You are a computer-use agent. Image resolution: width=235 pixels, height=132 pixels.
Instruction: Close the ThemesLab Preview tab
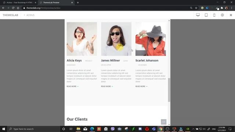[72, 3]
